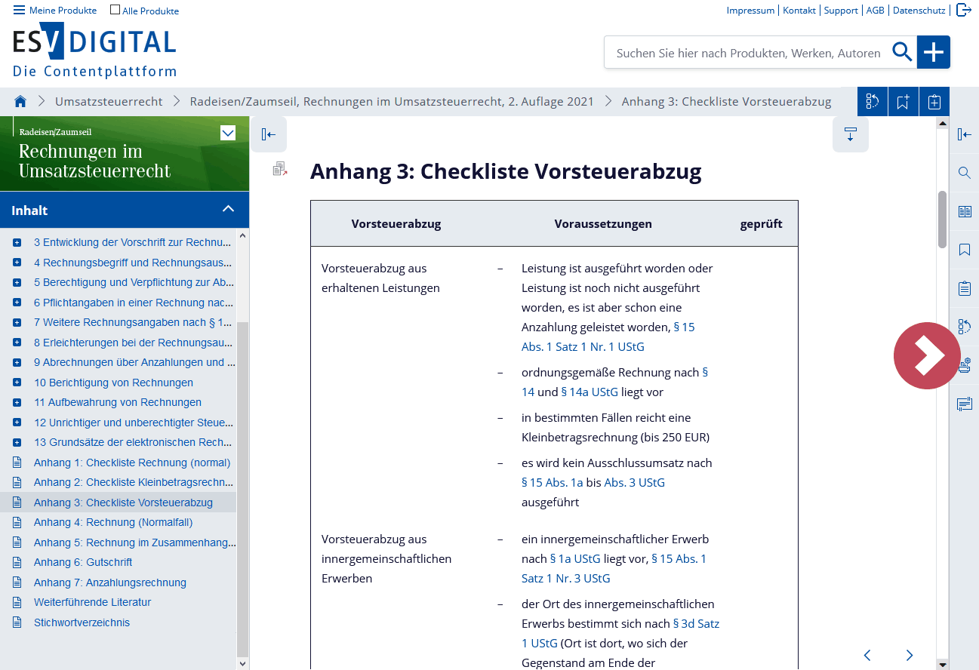This screenshot has height=670, width=979.
Task: Open Anhang 1: Checkliste Rechnung (normal)
Action: pos(132,463)
